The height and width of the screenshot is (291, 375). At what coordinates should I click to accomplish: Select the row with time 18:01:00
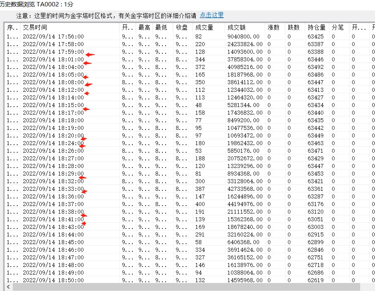(190, 59)
